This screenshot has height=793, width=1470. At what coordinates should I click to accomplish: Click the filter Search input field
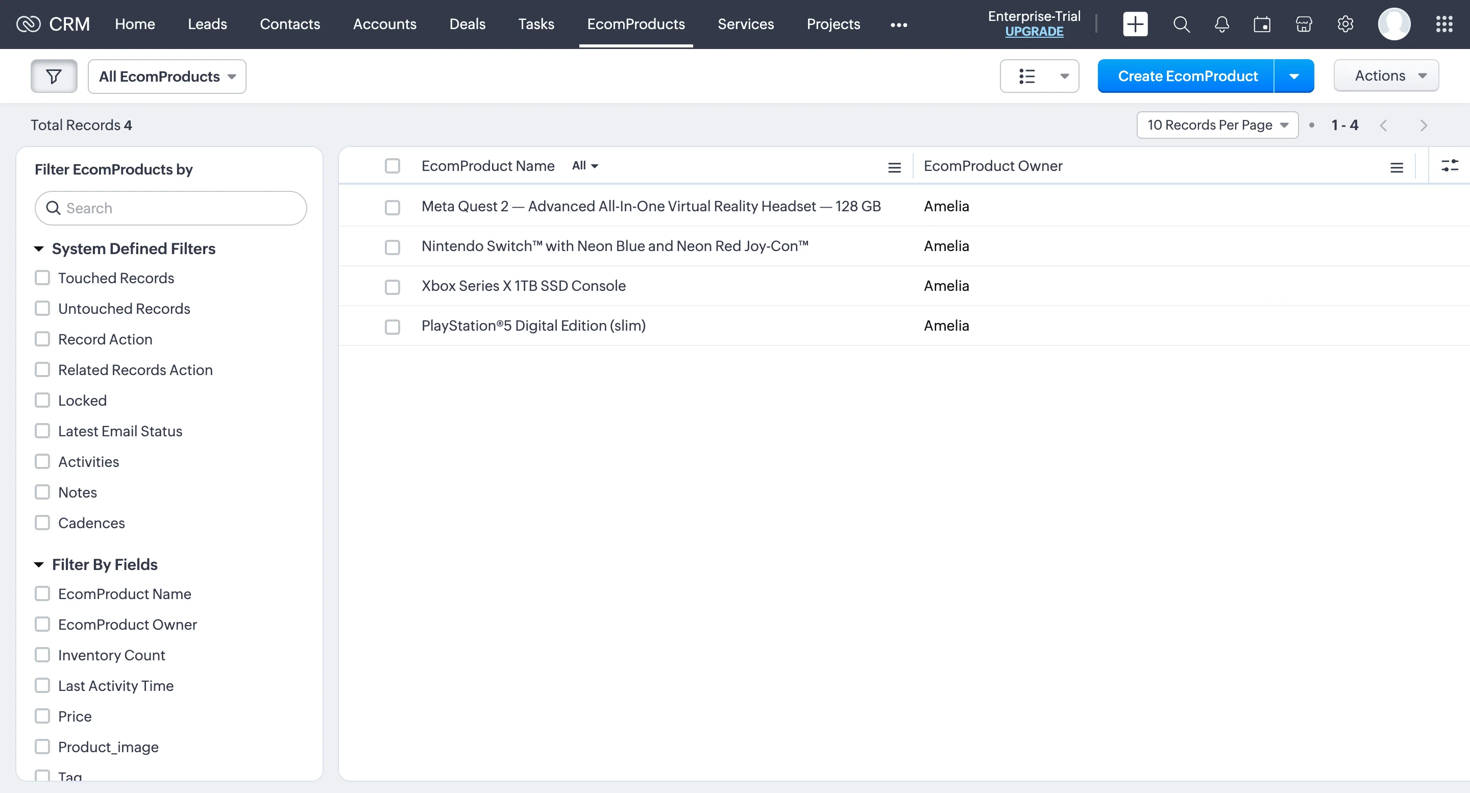170,208
